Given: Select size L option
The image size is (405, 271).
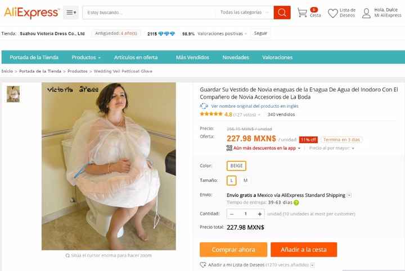Looking at the screenshot, I should tap(231, 180).
